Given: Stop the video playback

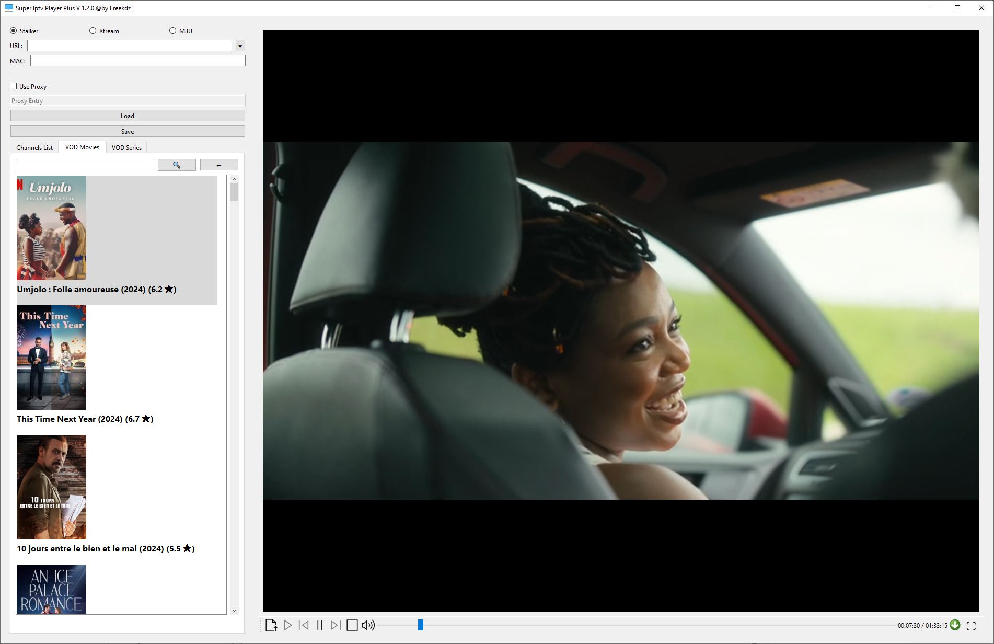Looking at the screenshot, I should pyautogui.click(x=352, y=625).
